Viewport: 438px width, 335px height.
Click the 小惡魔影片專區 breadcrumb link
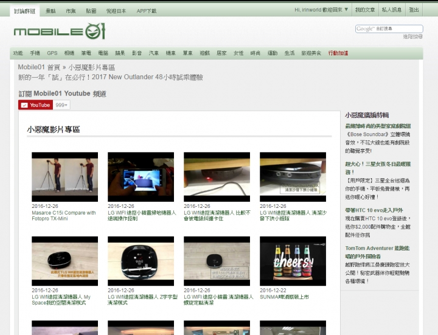tap(92, 67)
